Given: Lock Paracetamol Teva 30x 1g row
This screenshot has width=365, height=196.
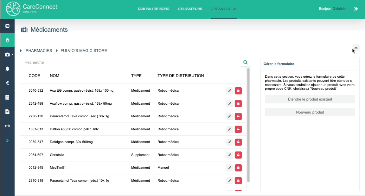Looking at the screenshot, I should pos(238,116).
